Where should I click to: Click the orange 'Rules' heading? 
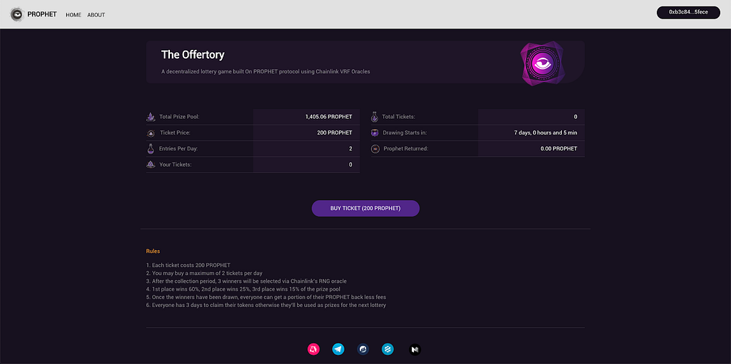pos(153,251)
